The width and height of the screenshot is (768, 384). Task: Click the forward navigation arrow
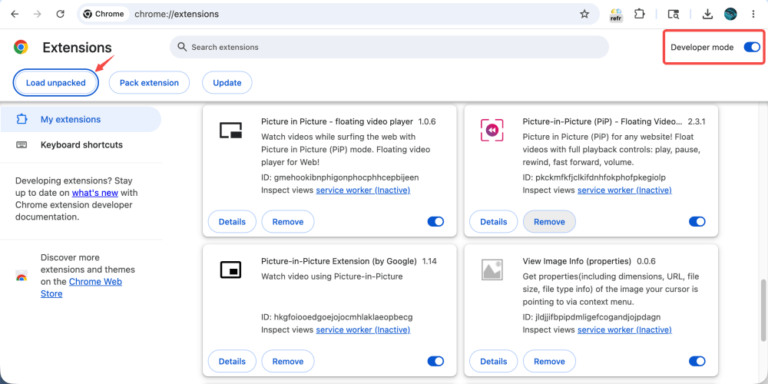(37, 14)
